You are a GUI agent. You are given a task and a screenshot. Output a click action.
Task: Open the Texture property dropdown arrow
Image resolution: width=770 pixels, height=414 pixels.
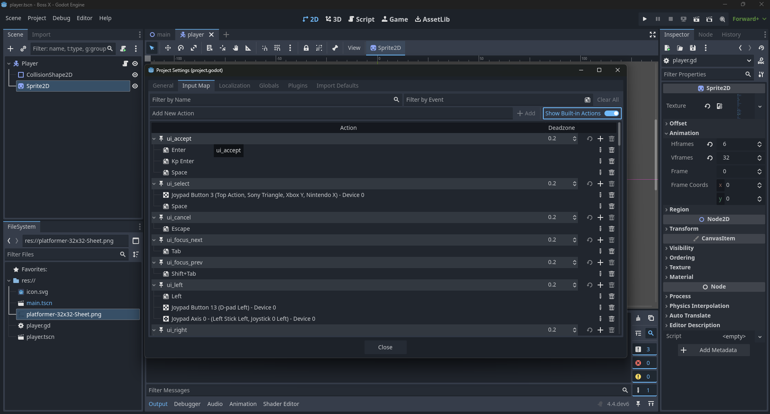pos(760,107)
